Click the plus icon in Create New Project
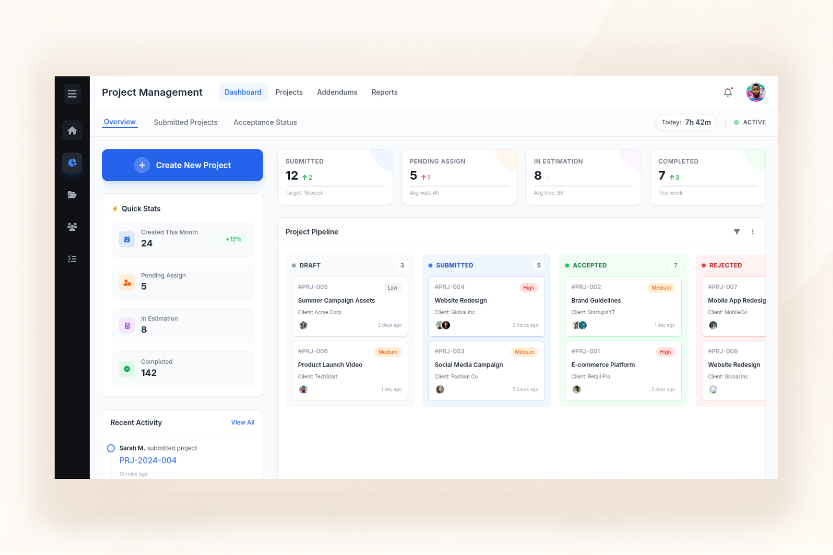The width and height of the screenshot is (833, 555). tap(142, 165)
